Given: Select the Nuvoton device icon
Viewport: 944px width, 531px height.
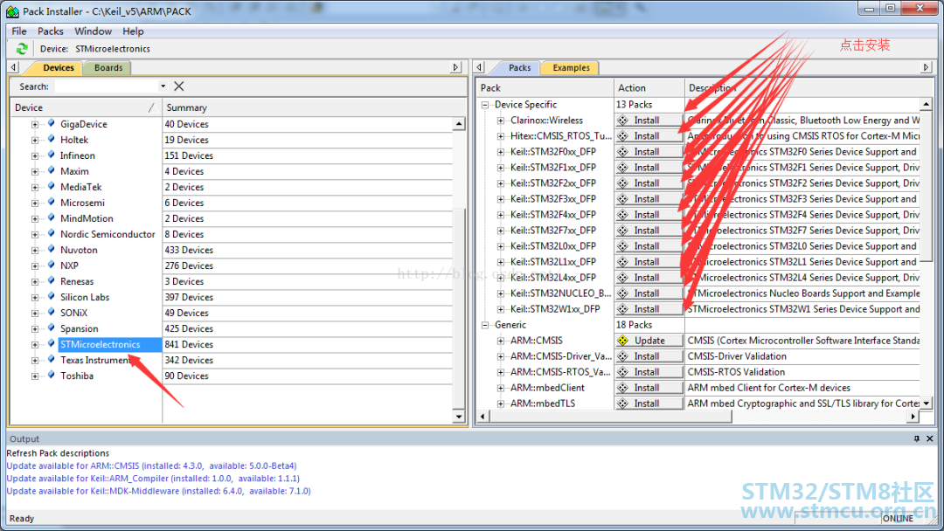Looking at the screenshot, I should pos(52,250).
